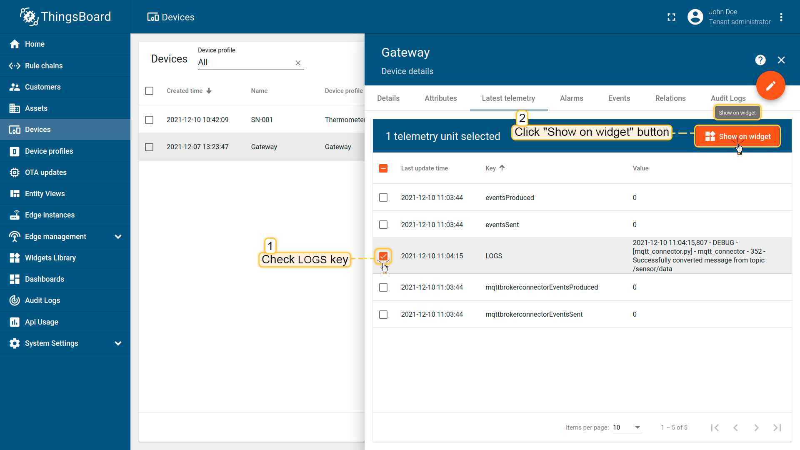Image resolution: width=800 pixels, height=450 pixels.
Task: Click the user avatar icon
Action: (695, 17)
